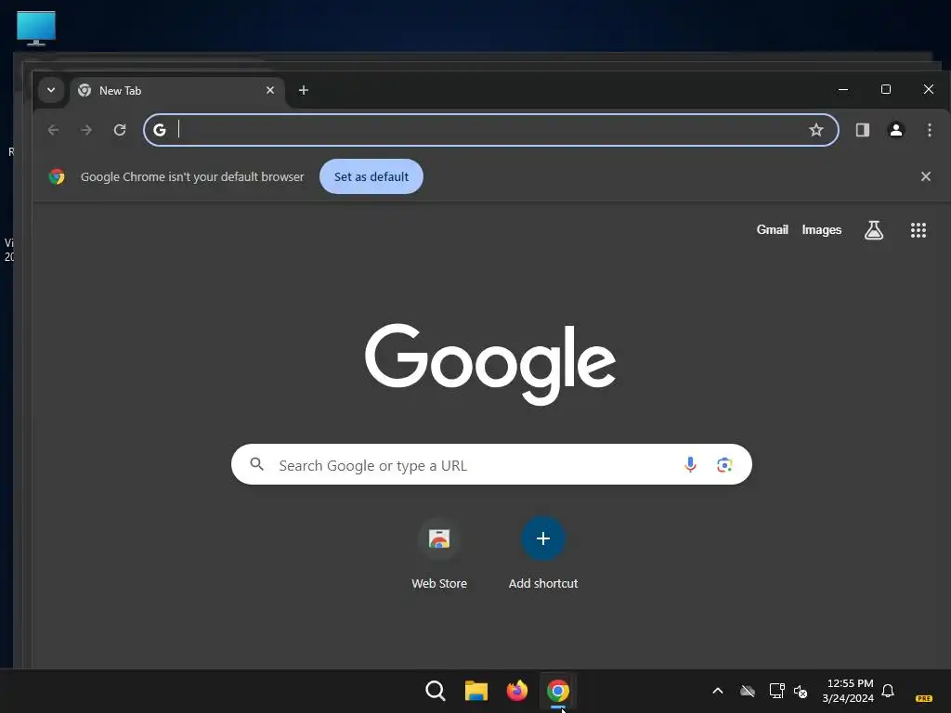Open the Chrome side panel
Viewport: 951px width, 713px height.
click(x=863, y=130)
